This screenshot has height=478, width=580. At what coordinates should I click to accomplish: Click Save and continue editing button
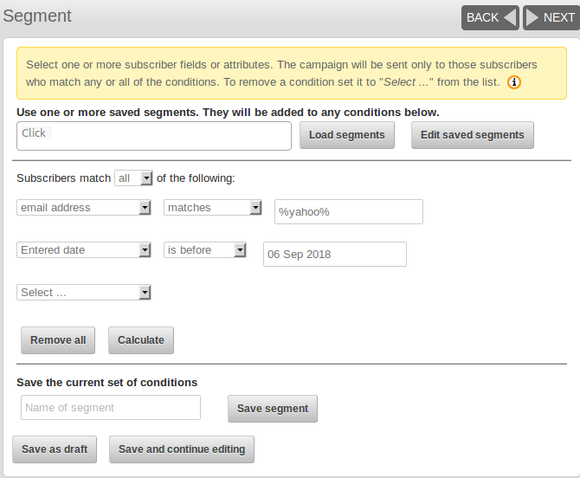click(182, 449)
